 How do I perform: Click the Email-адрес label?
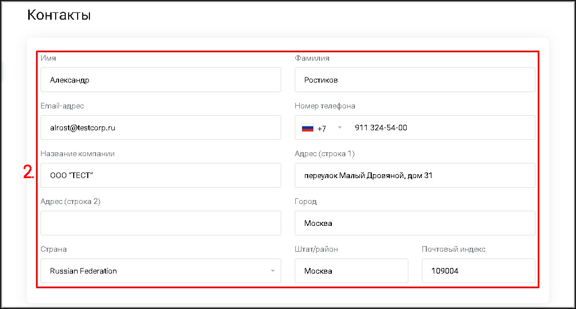click(62, 106)
